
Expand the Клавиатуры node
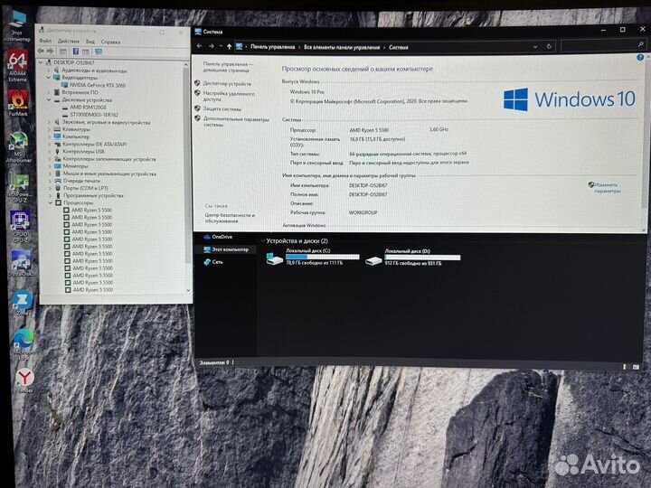point(50,129)
